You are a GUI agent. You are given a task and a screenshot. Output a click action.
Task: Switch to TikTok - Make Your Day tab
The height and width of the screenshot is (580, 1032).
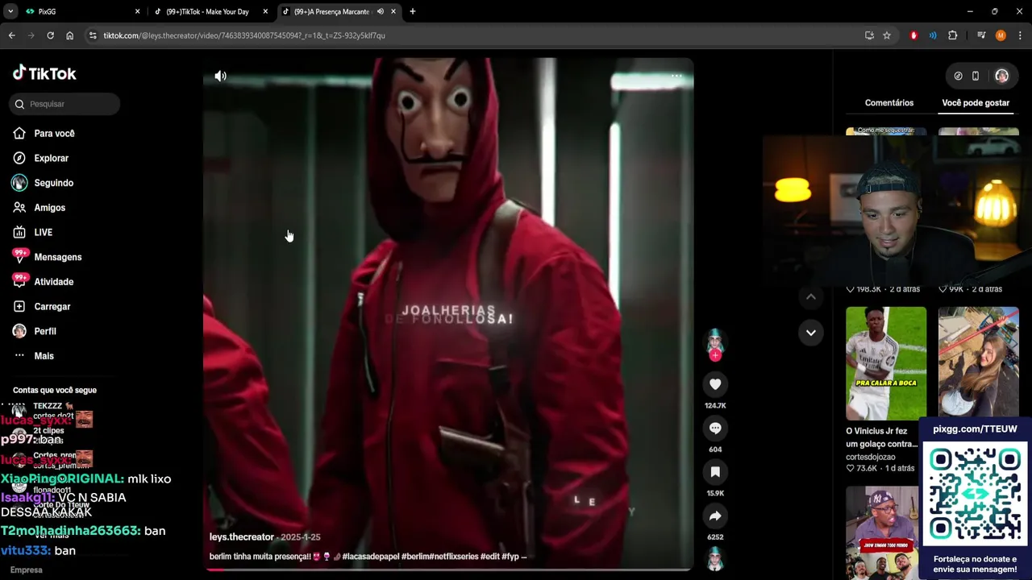tap(208, 11)
